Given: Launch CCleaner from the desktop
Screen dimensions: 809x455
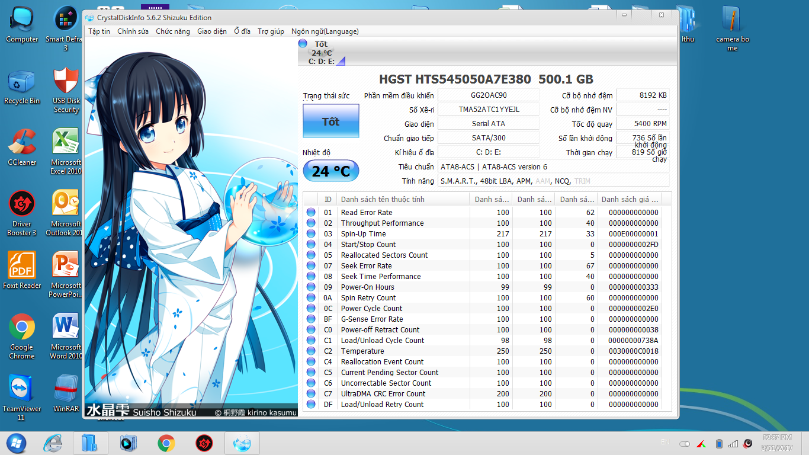Looking at the screenshot, I should 22,148.
